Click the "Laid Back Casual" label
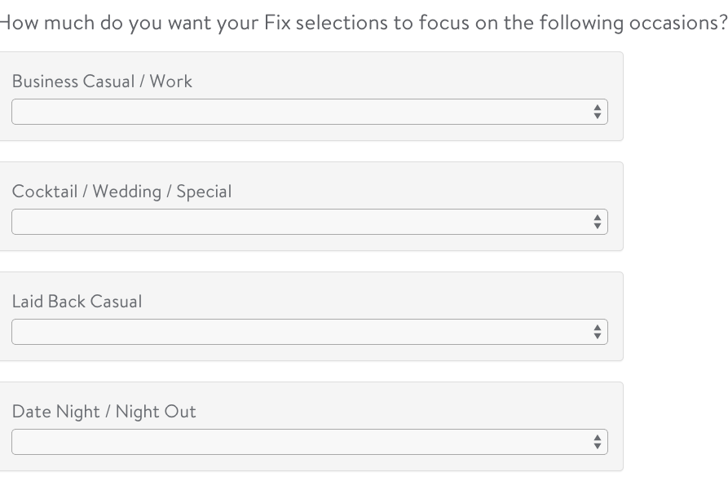This screenshot has height=481, width=728. pos(77,302)
